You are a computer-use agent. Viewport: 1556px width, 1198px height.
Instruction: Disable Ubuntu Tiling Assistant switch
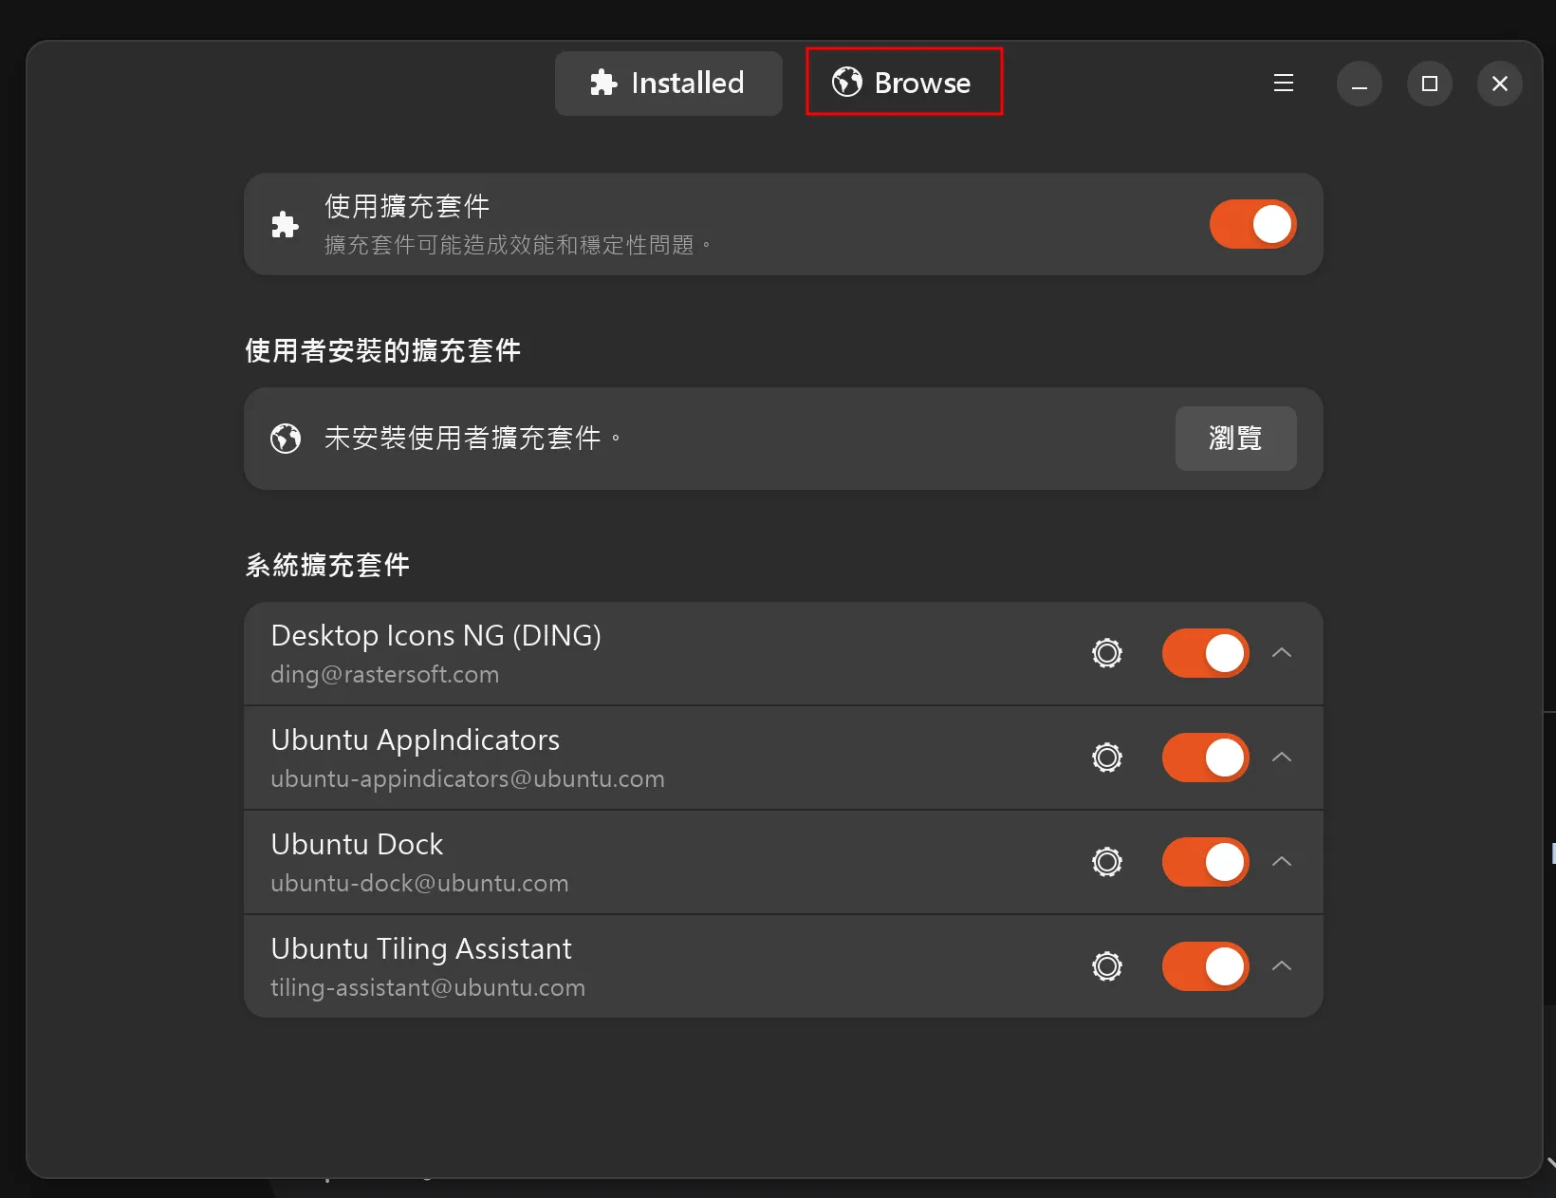click(x=1205, y=966)
